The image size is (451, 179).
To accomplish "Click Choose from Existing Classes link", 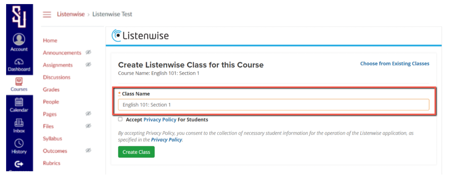I will coord(394,64).
